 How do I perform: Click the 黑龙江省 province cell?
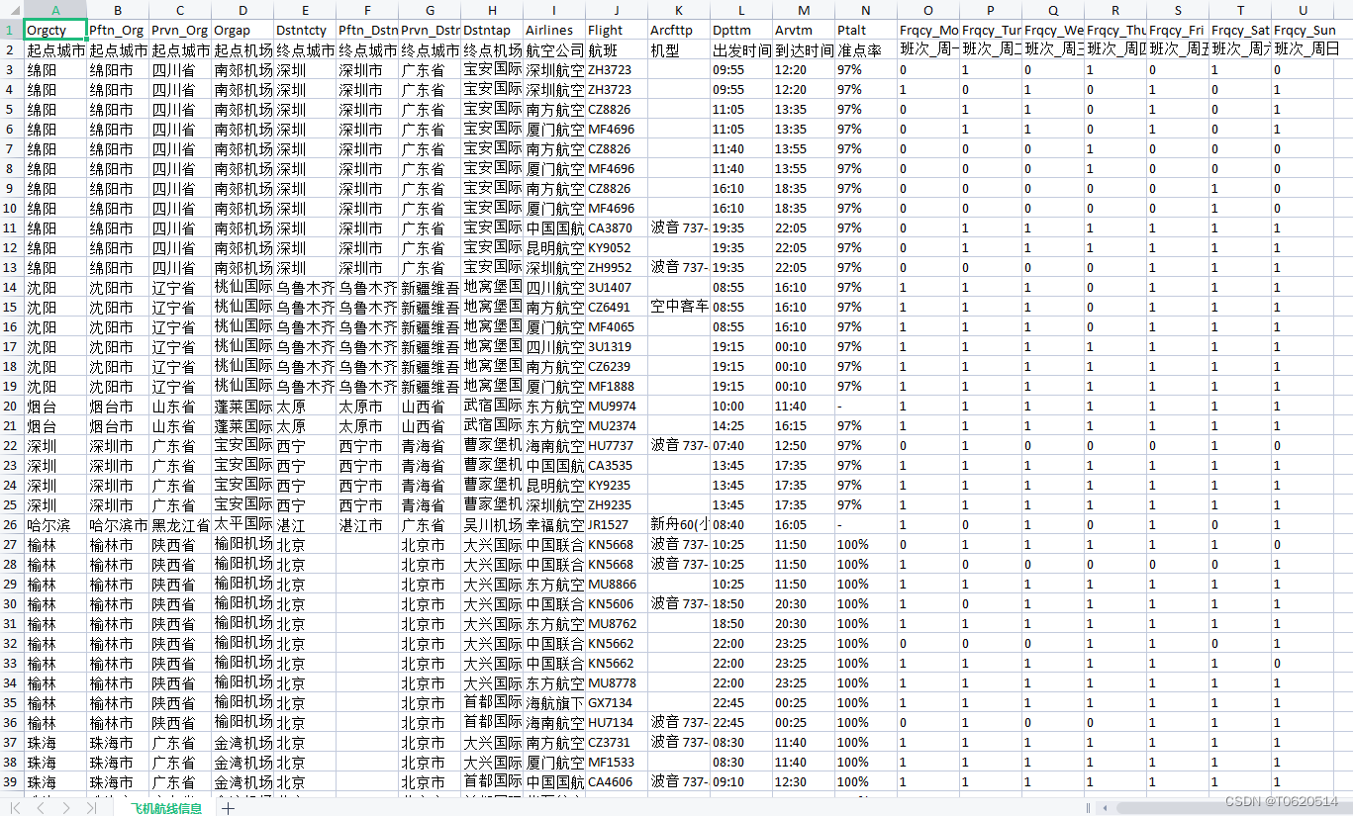[180, 524]
